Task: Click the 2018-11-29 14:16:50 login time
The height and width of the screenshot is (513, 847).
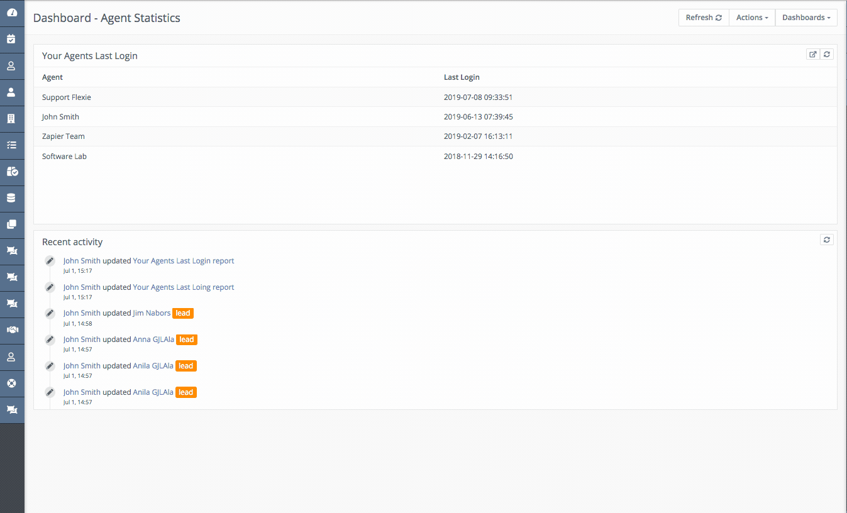Action: (x=479, y=157)
